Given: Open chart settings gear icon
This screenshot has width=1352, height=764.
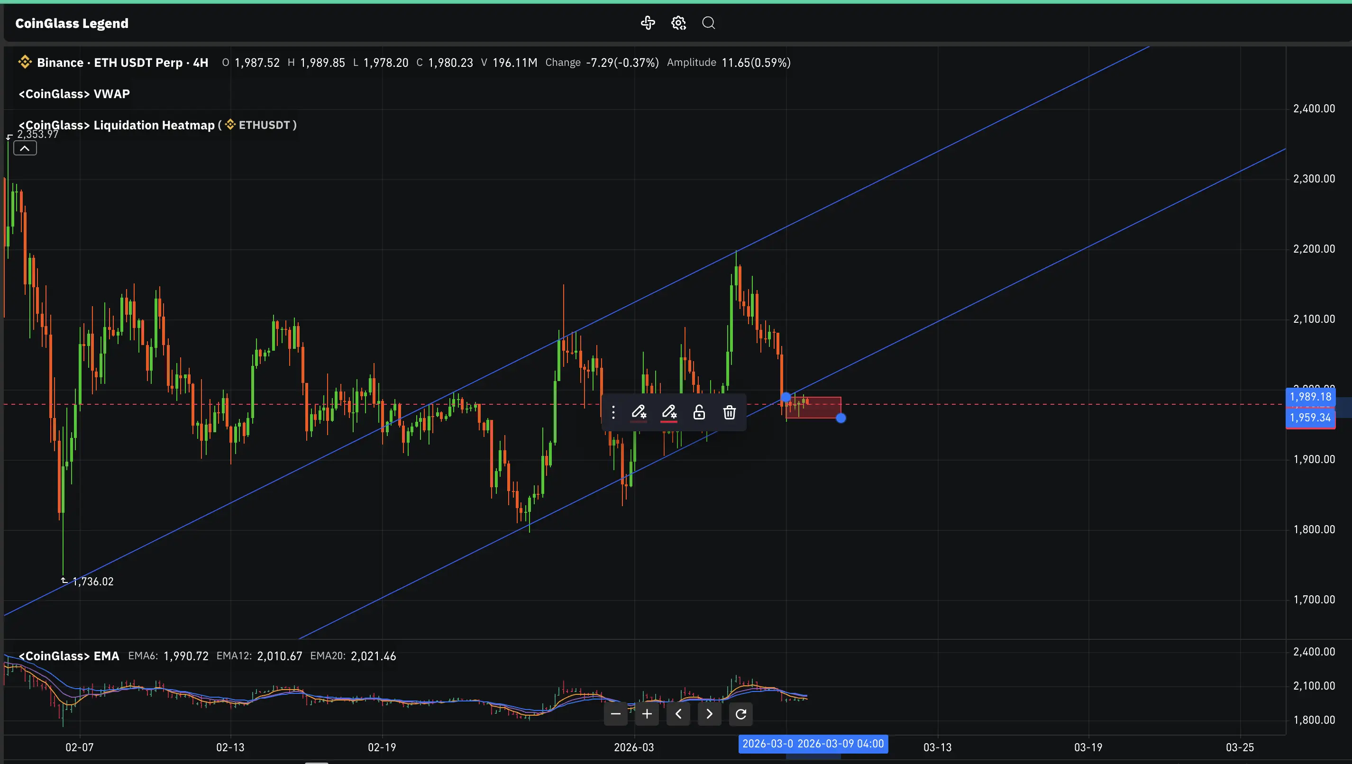Looking at the screenshot, I should coord(678,23).
